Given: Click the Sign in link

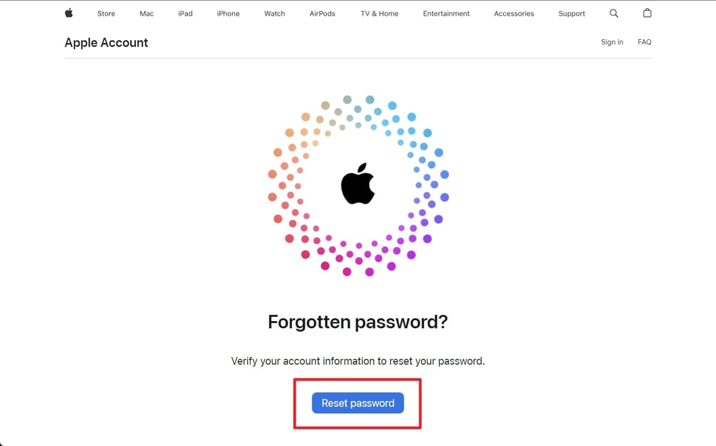Looking at the screenshot, I should point(612,42).
